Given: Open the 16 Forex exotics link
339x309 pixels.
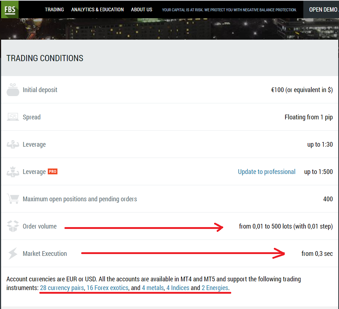Looking at the screenshot, I should pyautogui.click(x=107, y=288).
